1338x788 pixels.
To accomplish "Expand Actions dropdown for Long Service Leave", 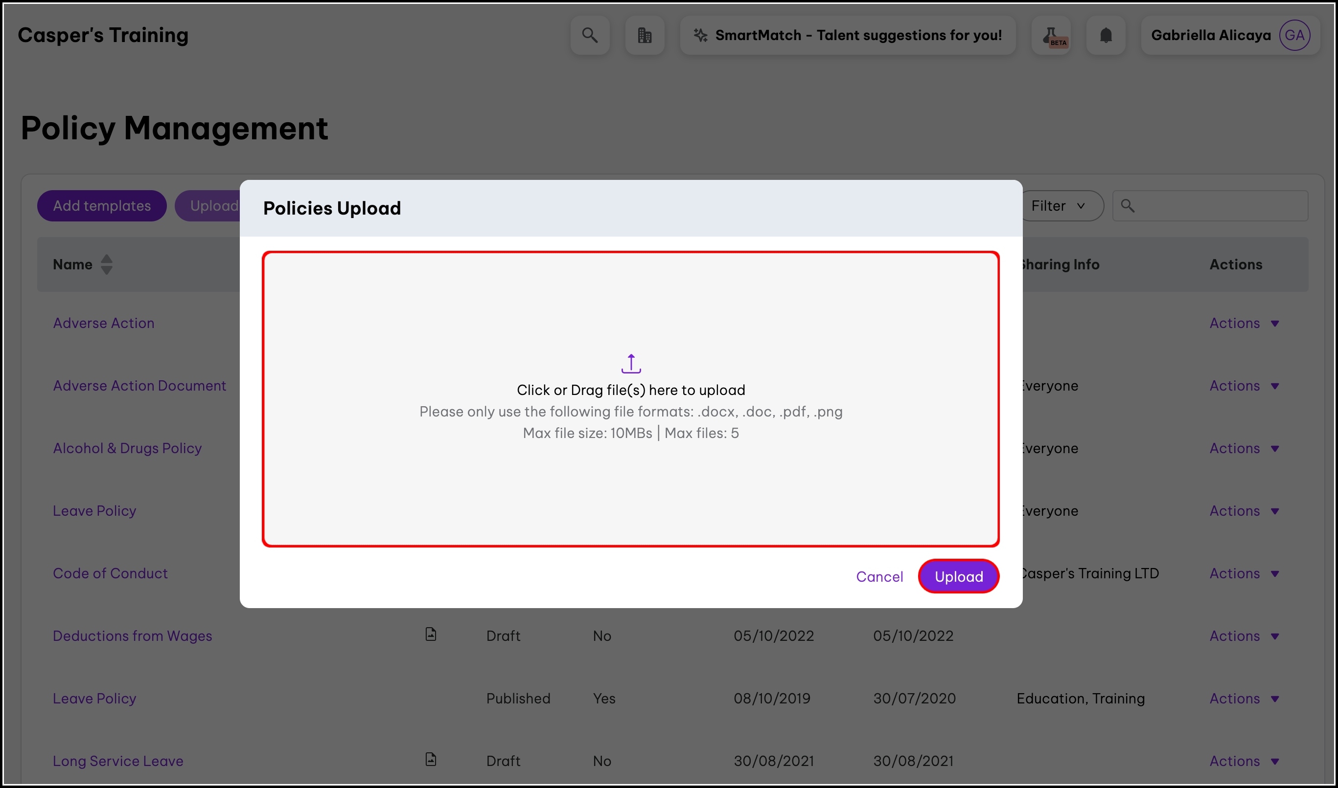I will (x=1244, y=761).
